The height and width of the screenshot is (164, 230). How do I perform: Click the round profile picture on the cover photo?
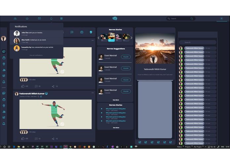[154, 59]
